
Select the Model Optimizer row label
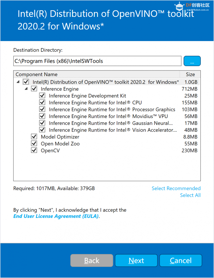(x=60, y=137)
